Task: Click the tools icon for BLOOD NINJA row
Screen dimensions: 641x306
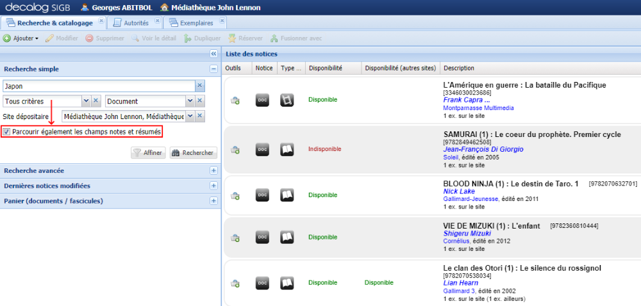Action: click(x=235, y=195)
